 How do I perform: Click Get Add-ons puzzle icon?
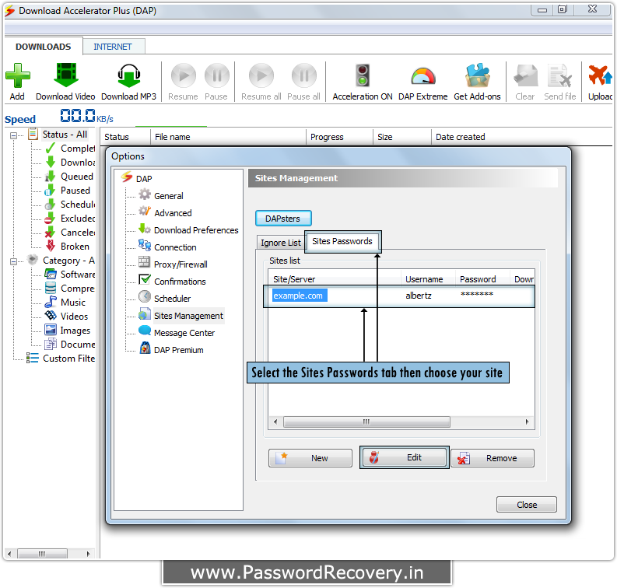(x=477, y=76)
